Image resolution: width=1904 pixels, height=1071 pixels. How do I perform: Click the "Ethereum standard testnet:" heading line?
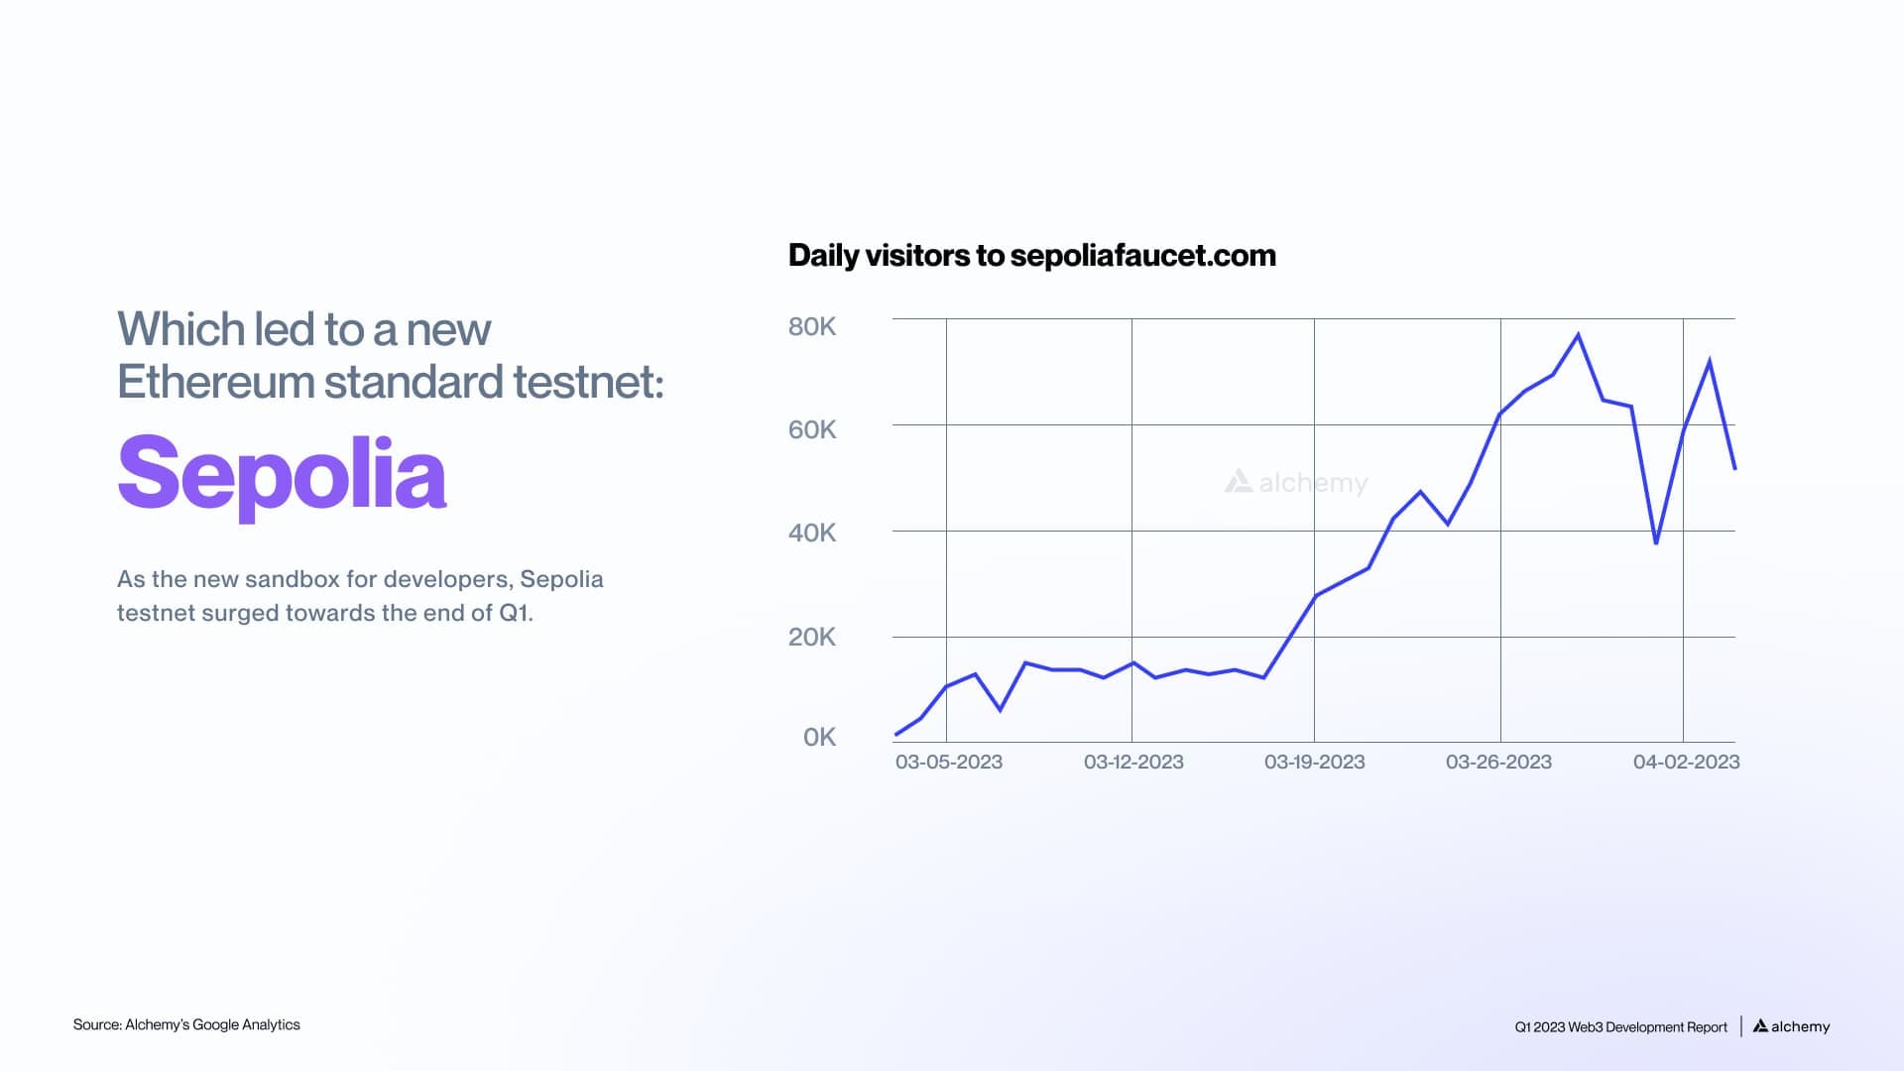coord(391,382)
